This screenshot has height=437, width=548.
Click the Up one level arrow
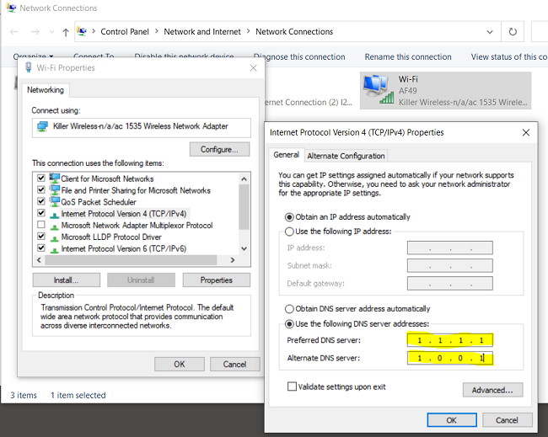66,32
